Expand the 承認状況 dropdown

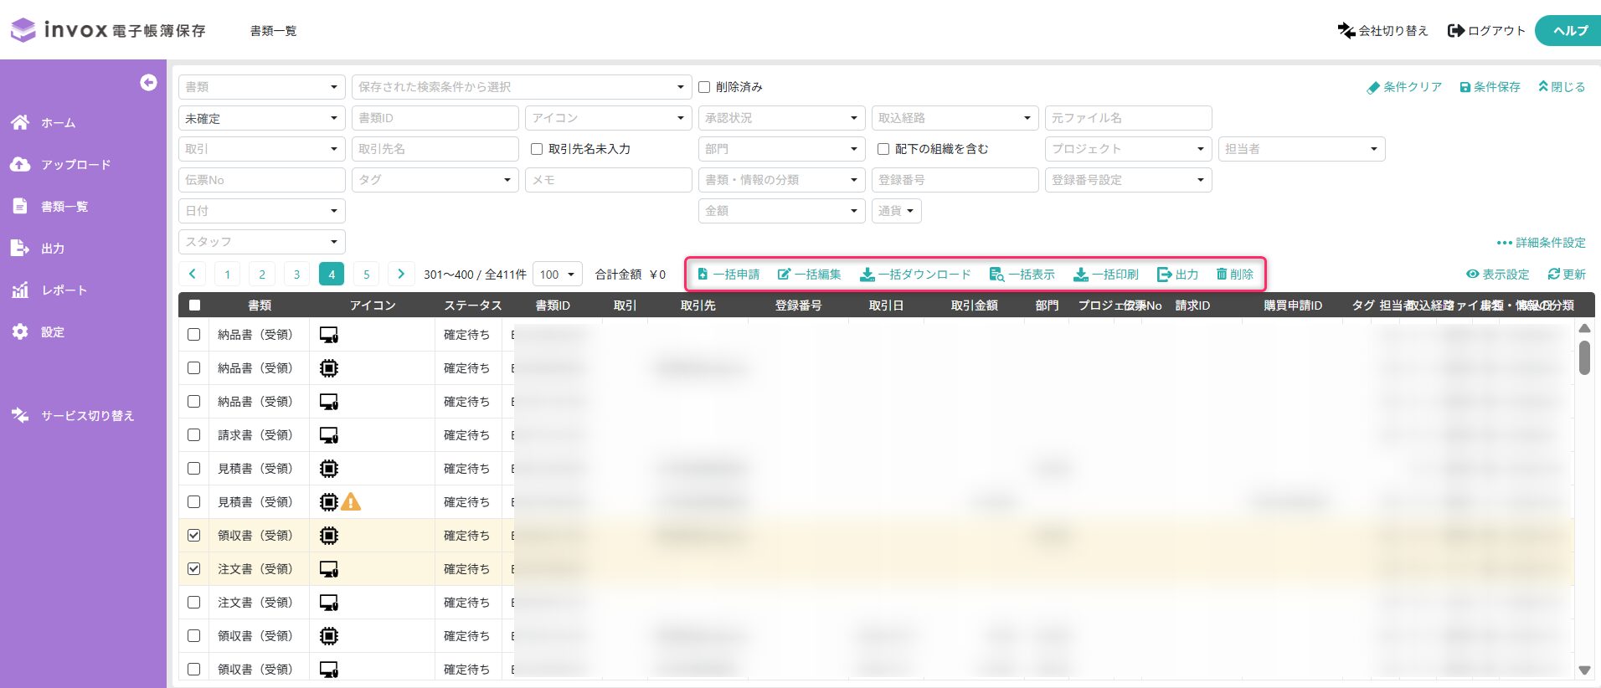click(780, 118)
